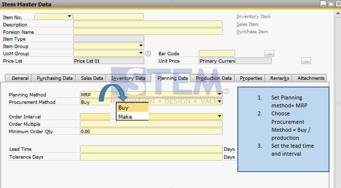The width and height of the screenshot is (341, 188).
Task: Expand the Planning Method dropdown arrow
Action: [x=219, y=94]
